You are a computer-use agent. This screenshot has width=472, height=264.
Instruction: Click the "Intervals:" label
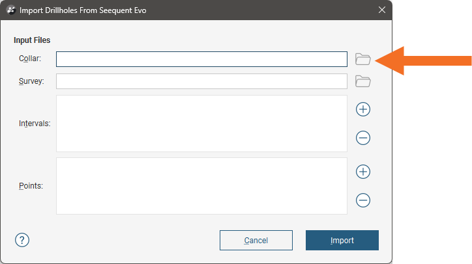point(35,124)
